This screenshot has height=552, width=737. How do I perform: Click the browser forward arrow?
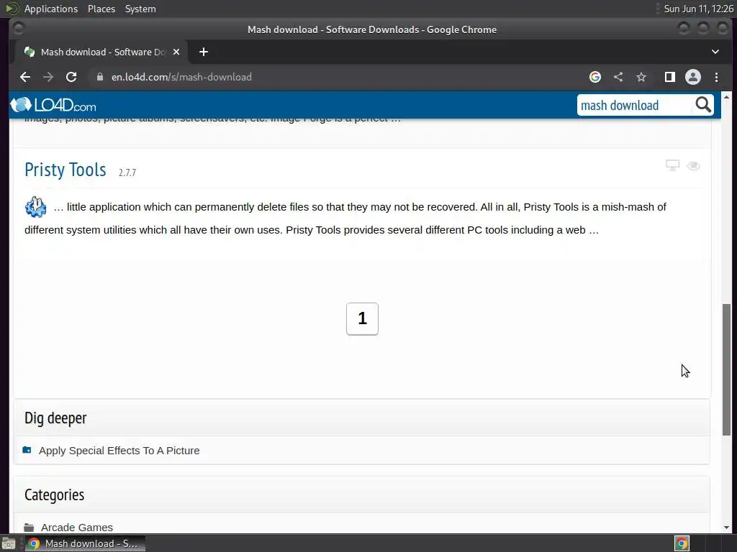(48, 77)
